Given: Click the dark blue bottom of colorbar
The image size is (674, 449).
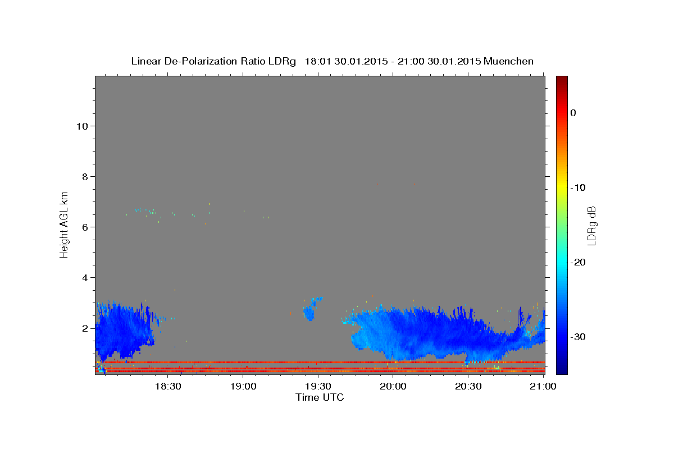Looking at the screenshot, I should [562, 368].
